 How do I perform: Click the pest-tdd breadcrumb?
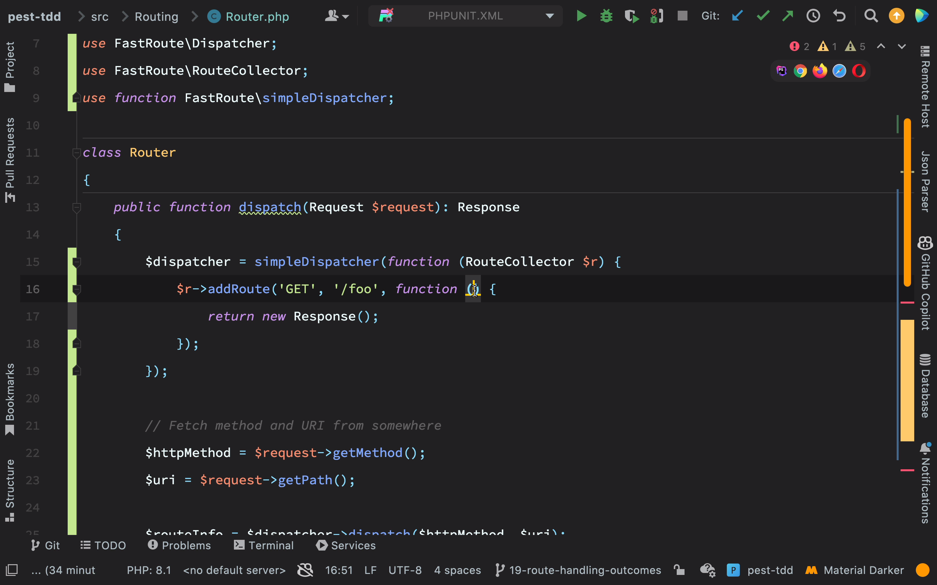(x=34, y=16)
